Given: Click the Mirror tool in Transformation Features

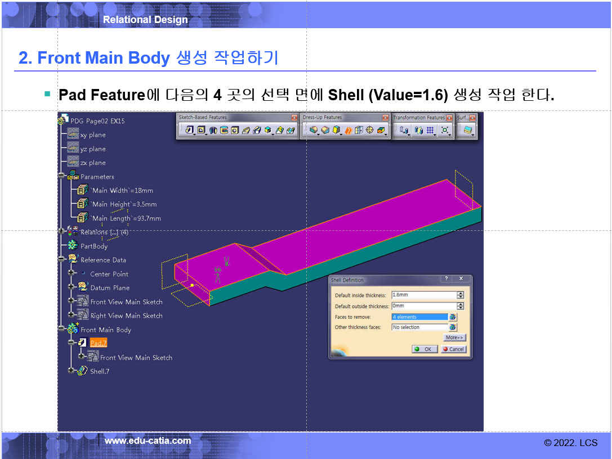Looking at the screenshot, I should pos(418,131).
